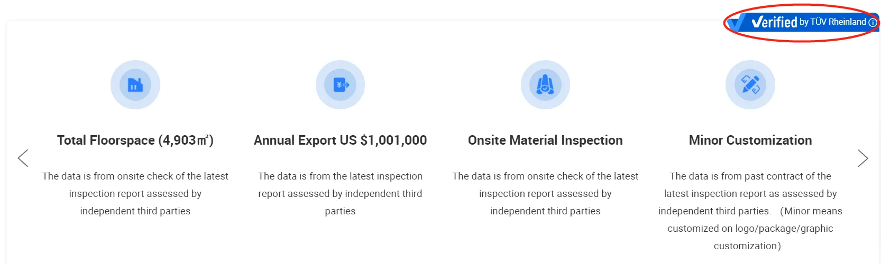This screenshot has width=881, height=264.
Task: Advance the carousel with the right arrow
Action: (862, 158)
